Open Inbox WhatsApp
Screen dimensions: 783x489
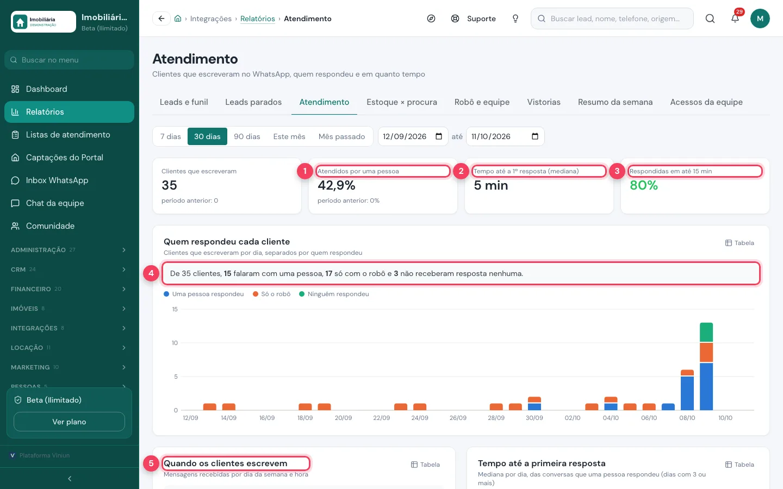[69, 180]
